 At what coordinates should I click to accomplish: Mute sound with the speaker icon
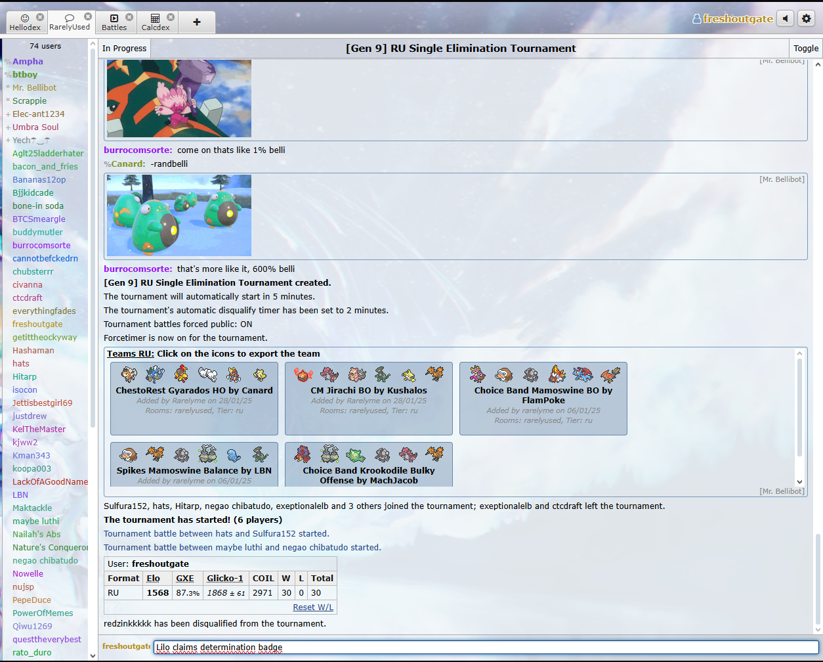[x=785, y=18]
